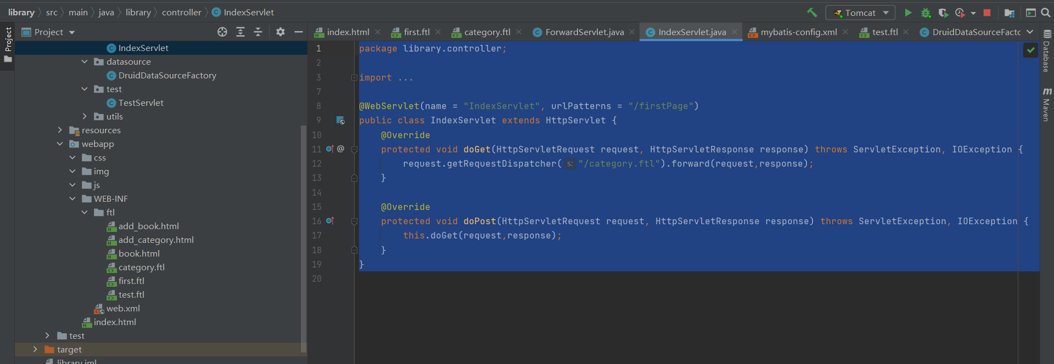The image size is (1054, 364).
Task: Click the doPost override gutter icon
Action: point(330,220)
